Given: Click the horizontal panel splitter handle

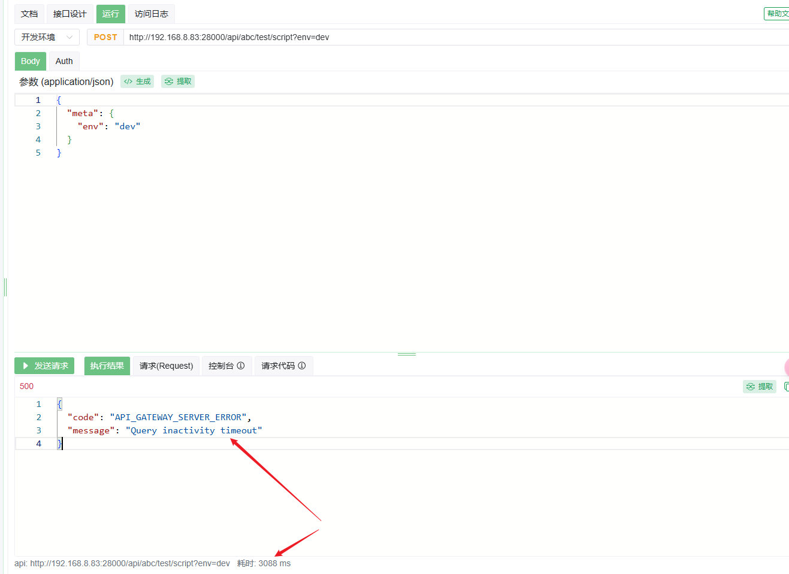Looking at the screenshot, I should pos(406,354).
